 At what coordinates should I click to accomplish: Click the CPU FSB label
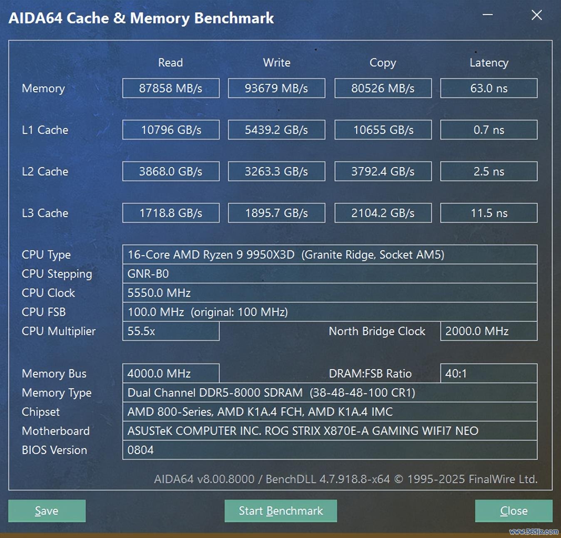point(44,312)
